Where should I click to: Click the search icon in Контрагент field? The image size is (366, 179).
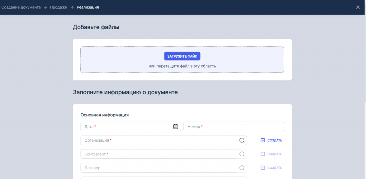242,154
